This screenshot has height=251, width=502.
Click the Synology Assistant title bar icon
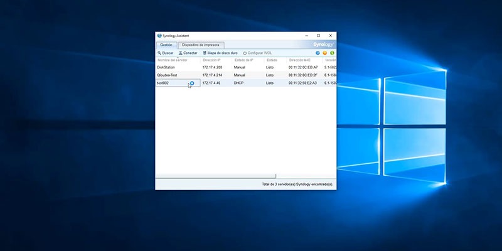(159, 36)
